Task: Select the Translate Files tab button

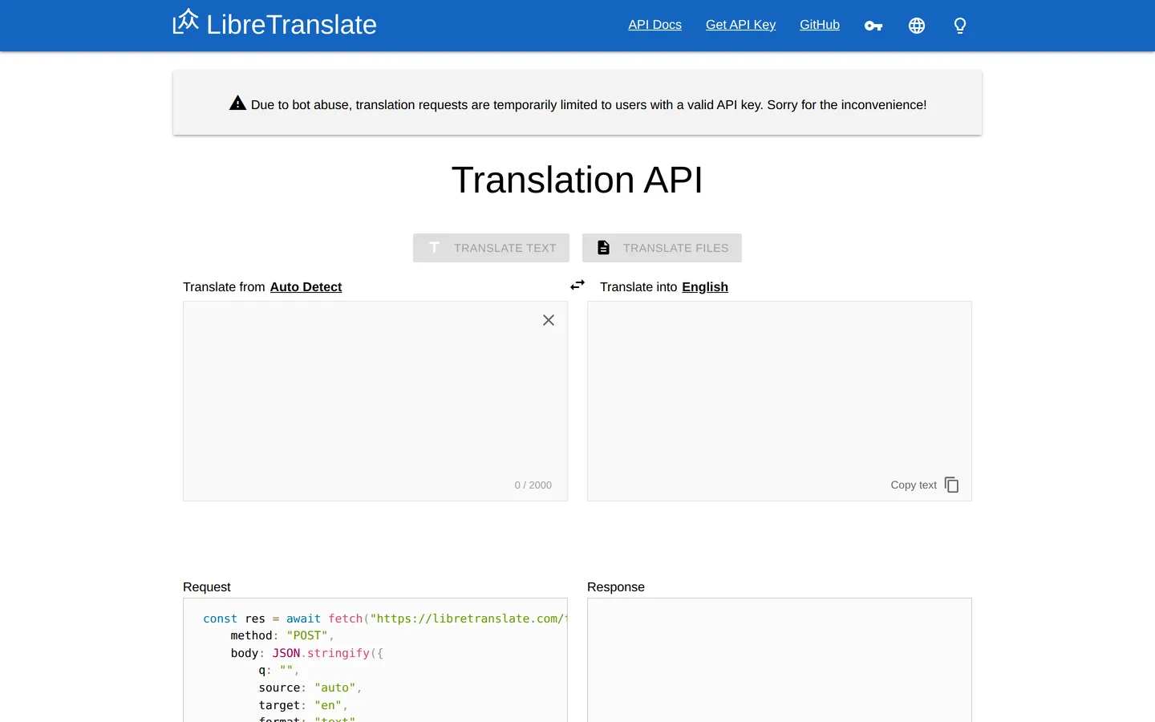Action: point(662,248)
